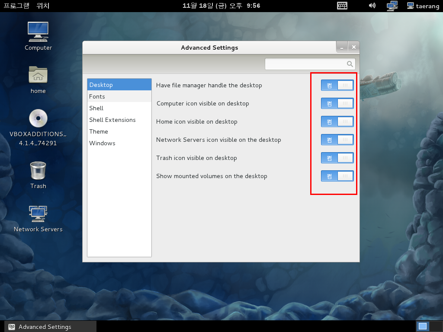Click the 'Show mounted volumes on the desktop' label

[x=212, y=176]
